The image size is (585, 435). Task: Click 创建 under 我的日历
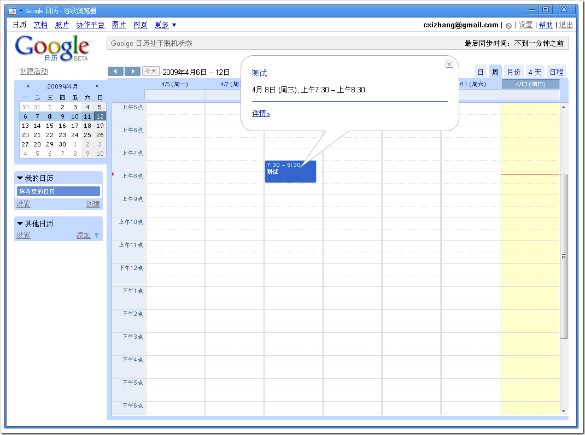tap(93, 204)
